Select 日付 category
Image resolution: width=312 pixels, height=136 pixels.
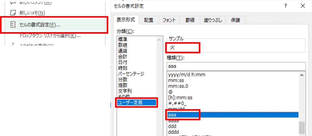tap(123, 63)
